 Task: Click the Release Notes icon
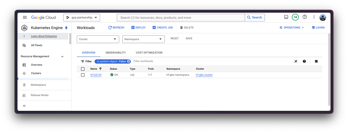click(24, 95)
